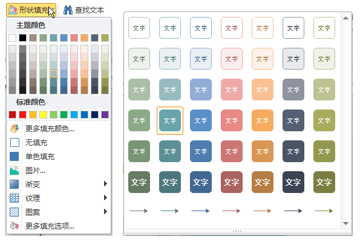Image resolution: width=363 pixels, height=242 pixels.
Task: Select the dark navy bold 文字 style in bottom row
Action: [x=293, y=182]
